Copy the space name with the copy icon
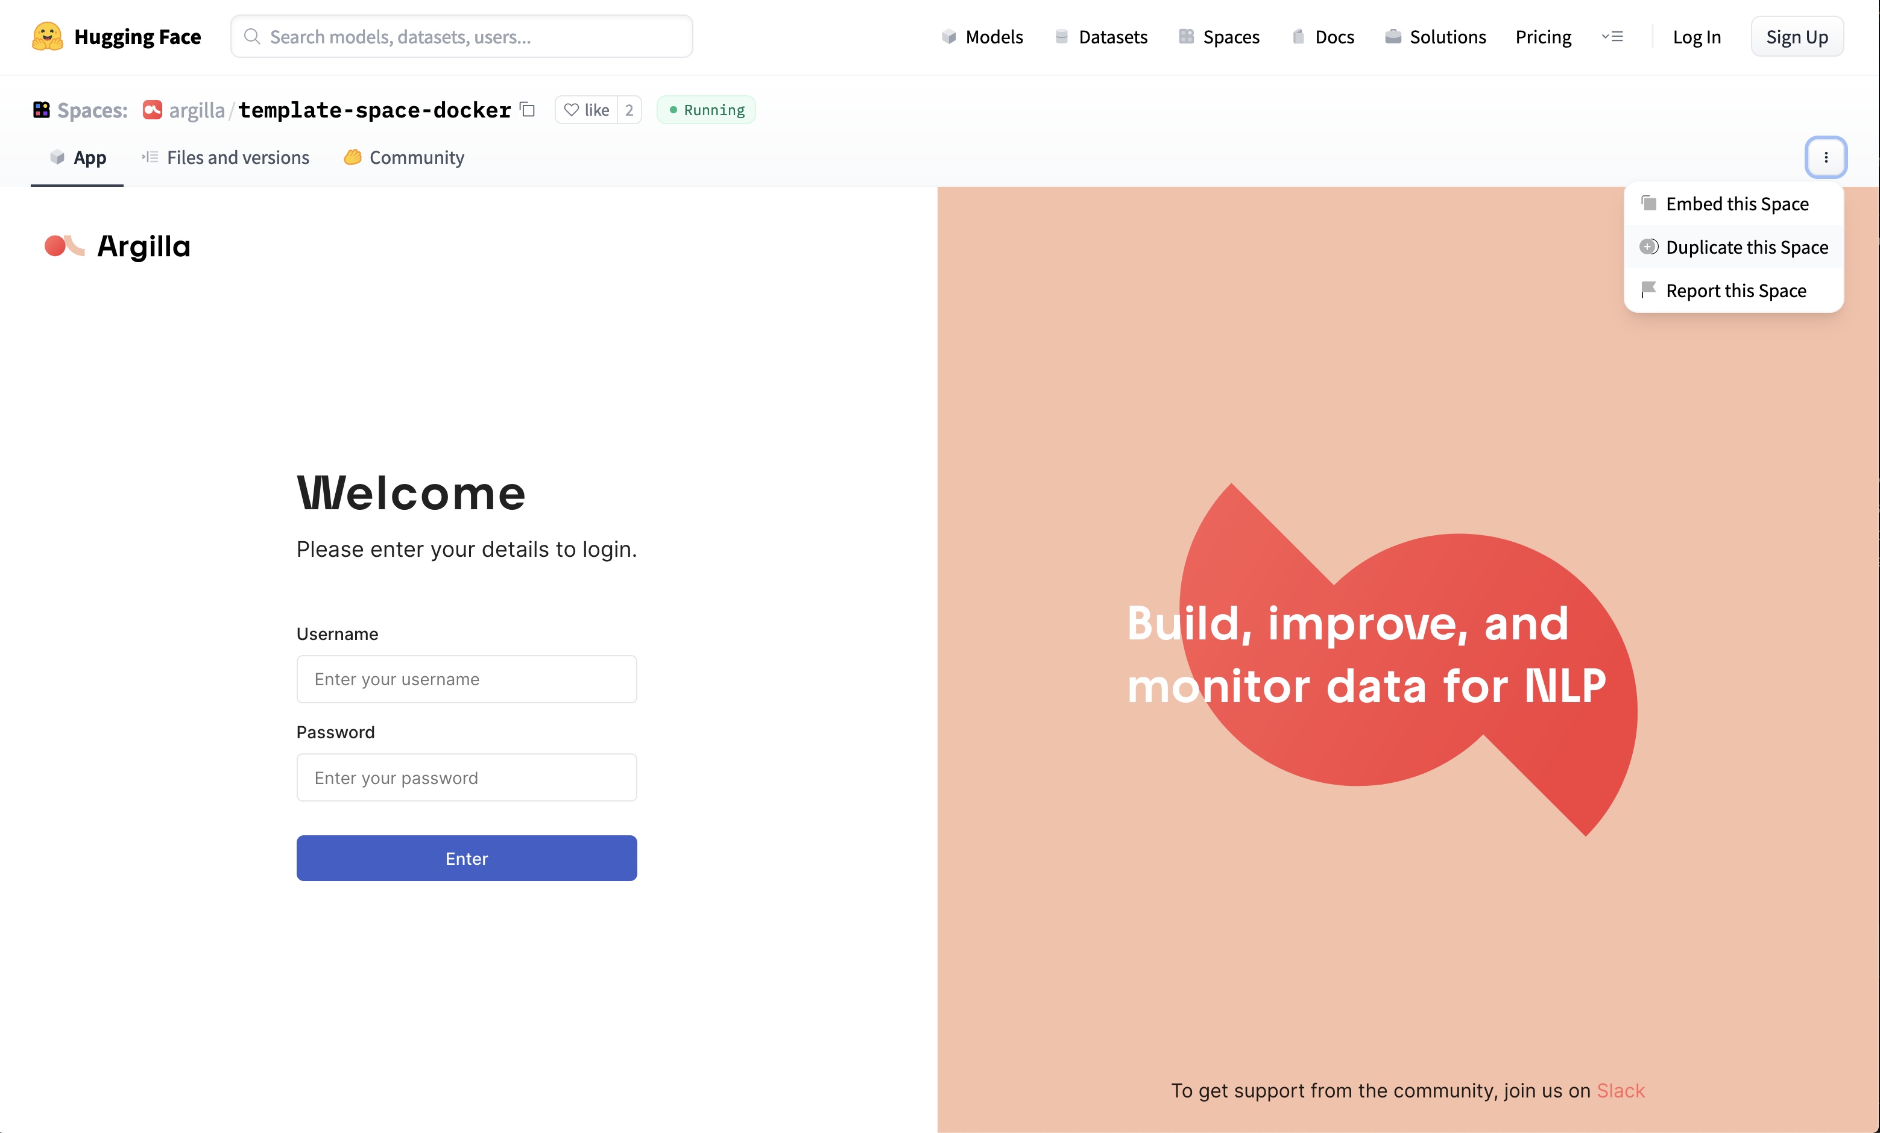The width and height of the screenshot is (1880, 1133). [527, 110]
